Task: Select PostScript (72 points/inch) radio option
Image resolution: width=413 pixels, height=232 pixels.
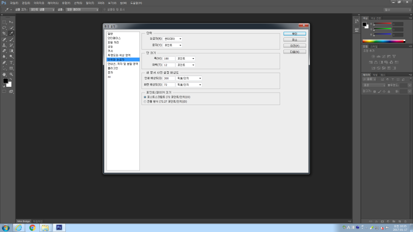Action: [x=145, y=97]
